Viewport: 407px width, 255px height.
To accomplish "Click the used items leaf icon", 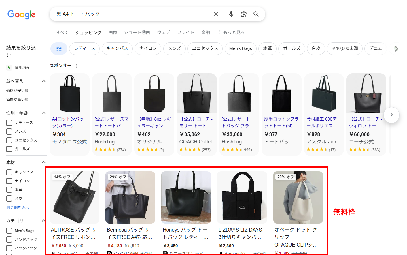I will (9, 67).
